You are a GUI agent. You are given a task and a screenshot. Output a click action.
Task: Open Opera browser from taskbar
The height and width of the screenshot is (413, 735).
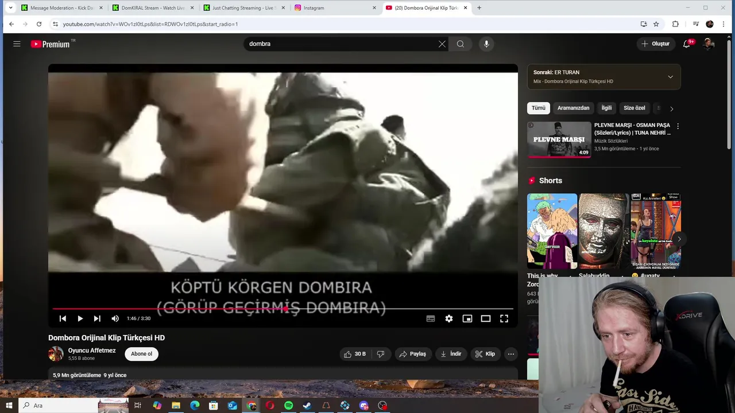pos(270,406)
